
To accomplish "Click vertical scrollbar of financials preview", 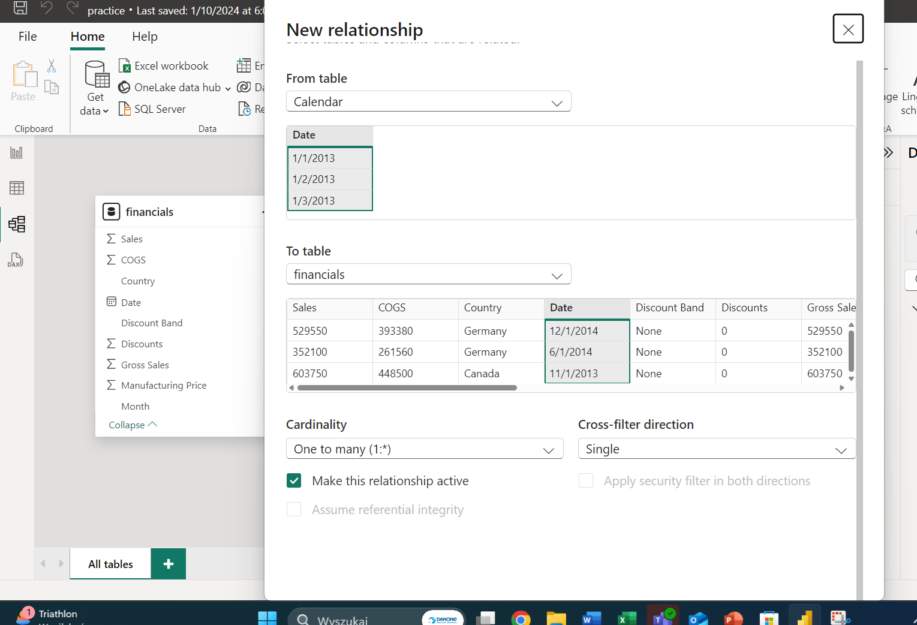I will point(851,351).
